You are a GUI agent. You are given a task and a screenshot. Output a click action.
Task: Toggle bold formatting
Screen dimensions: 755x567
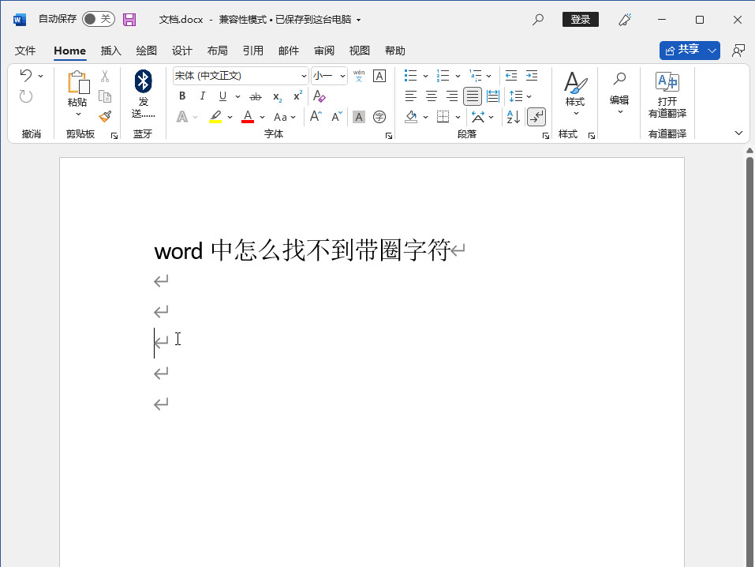[x=182, y=96]
